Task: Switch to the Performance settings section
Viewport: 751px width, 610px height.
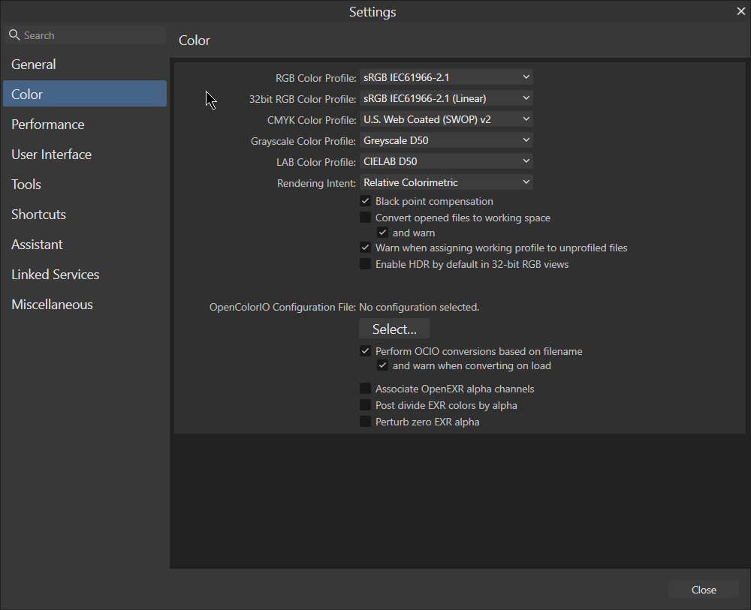Action: coord(48,124)
